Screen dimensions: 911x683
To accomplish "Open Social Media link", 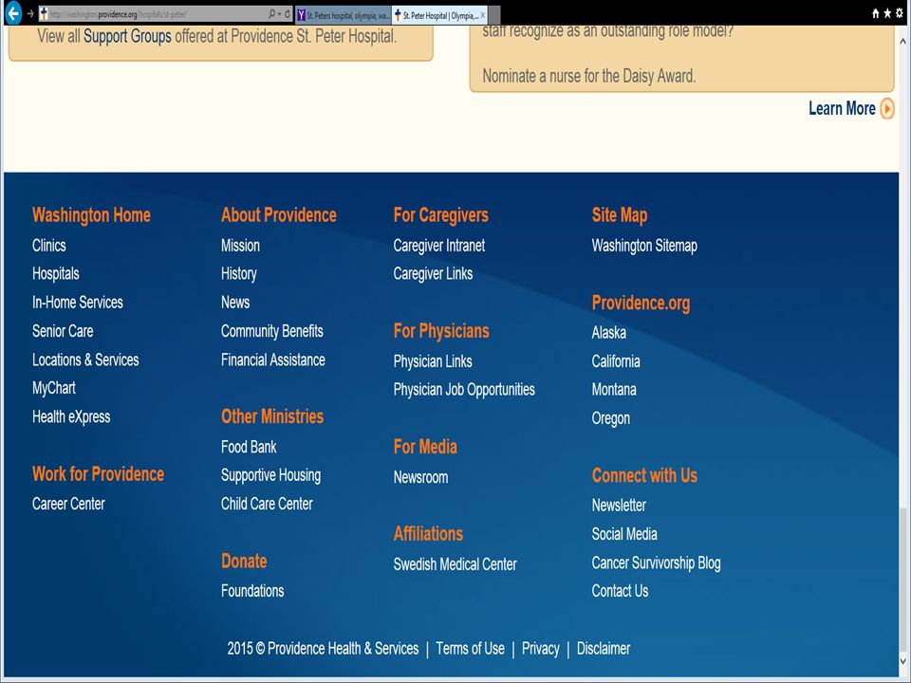I will [624, 534].
